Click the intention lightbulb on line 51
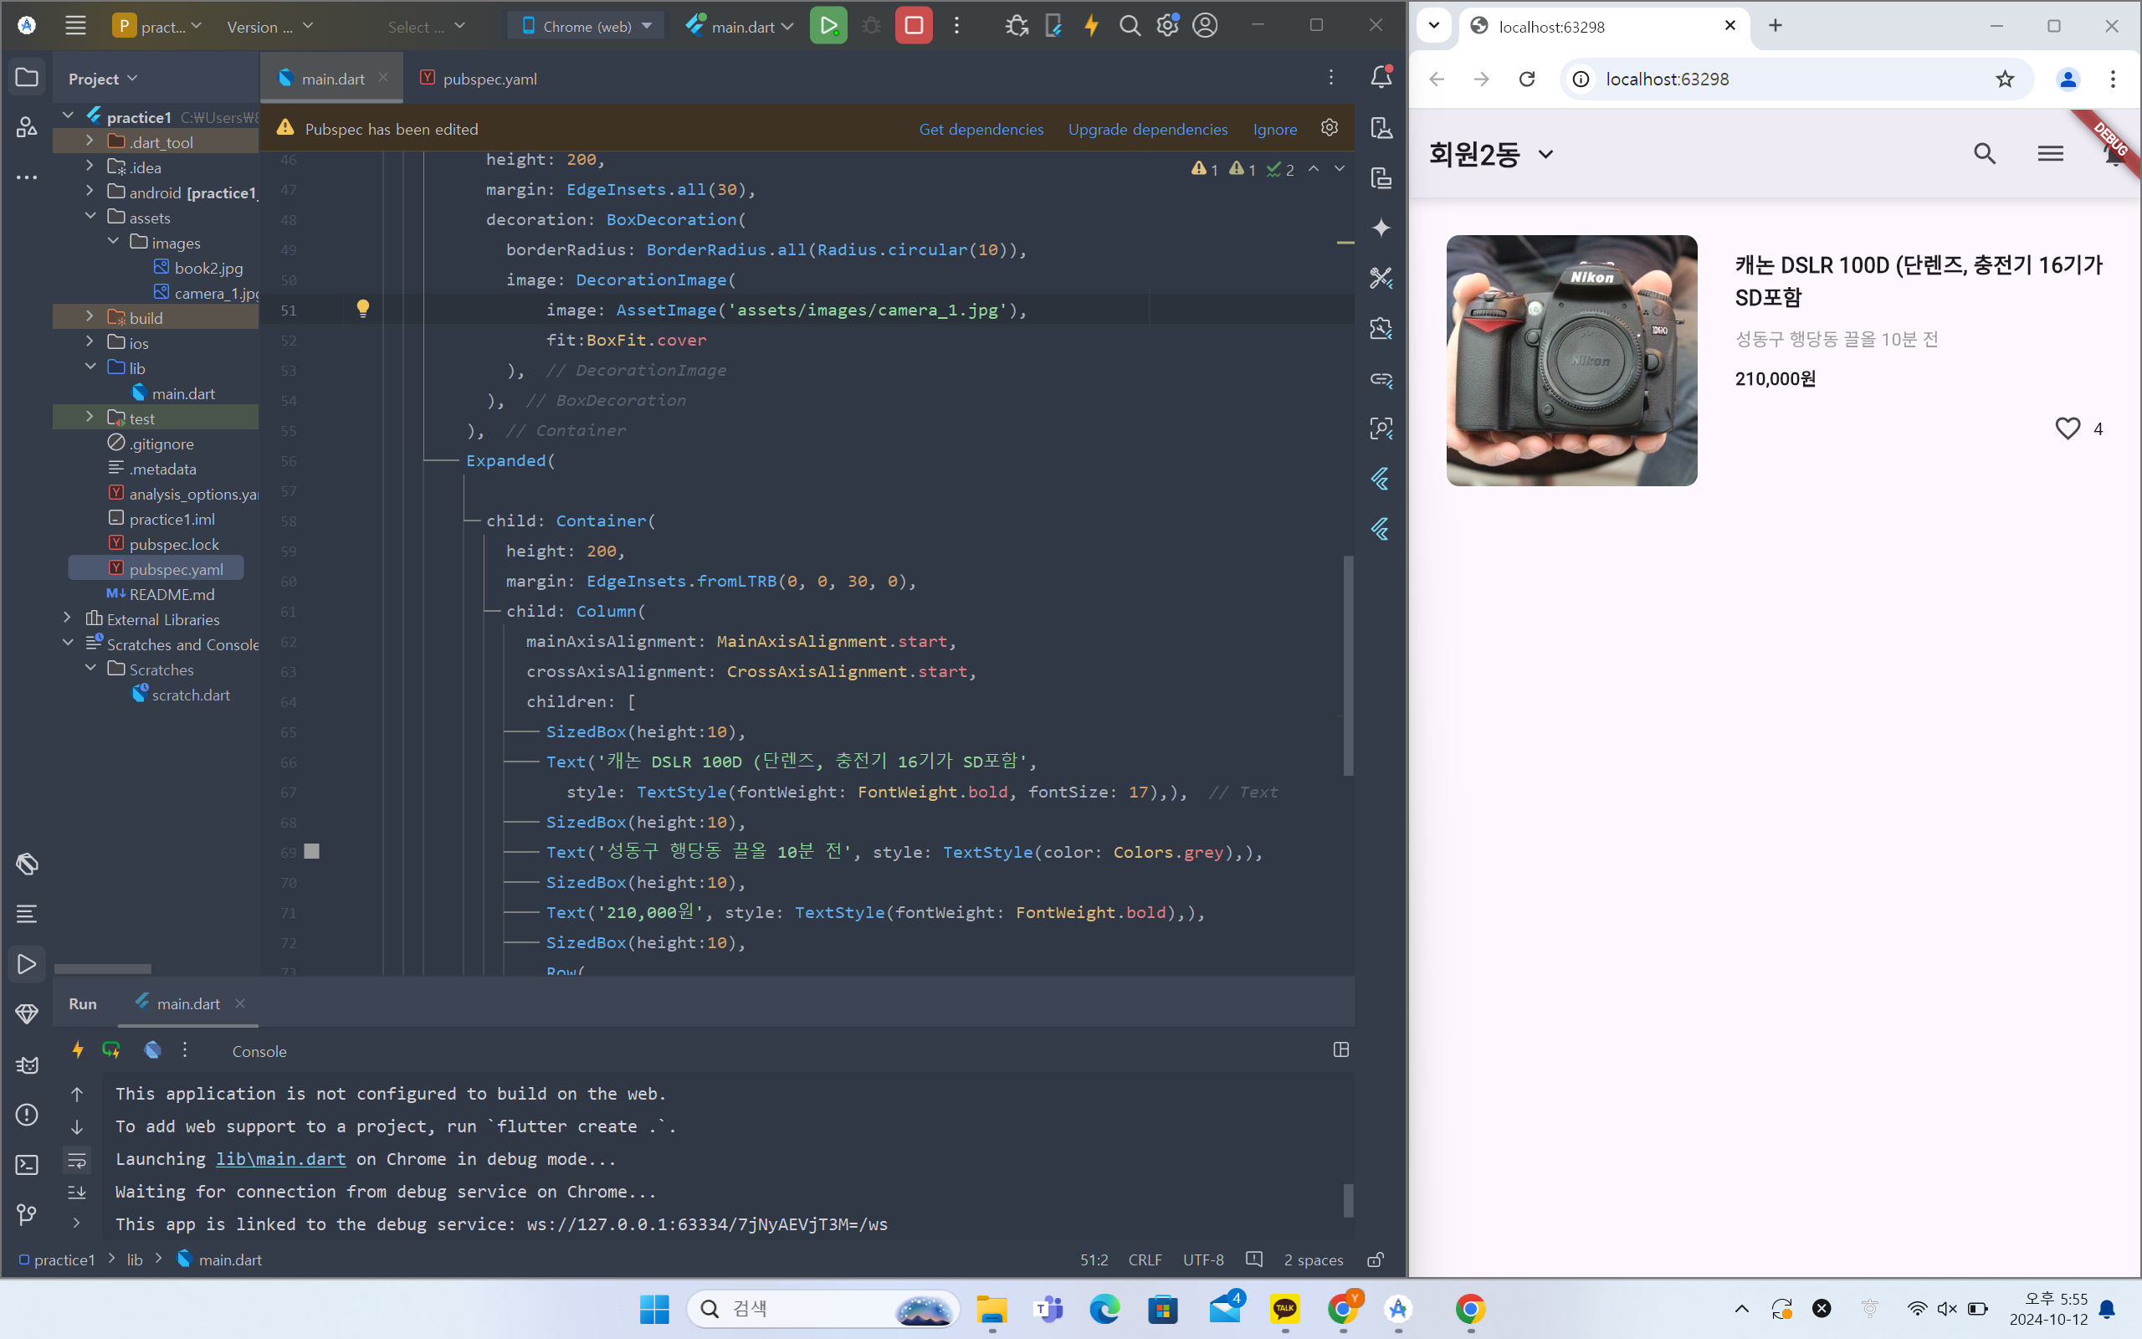This screenshot has width=2142, height=1339. pyautogui.click(x=363, y=309)
